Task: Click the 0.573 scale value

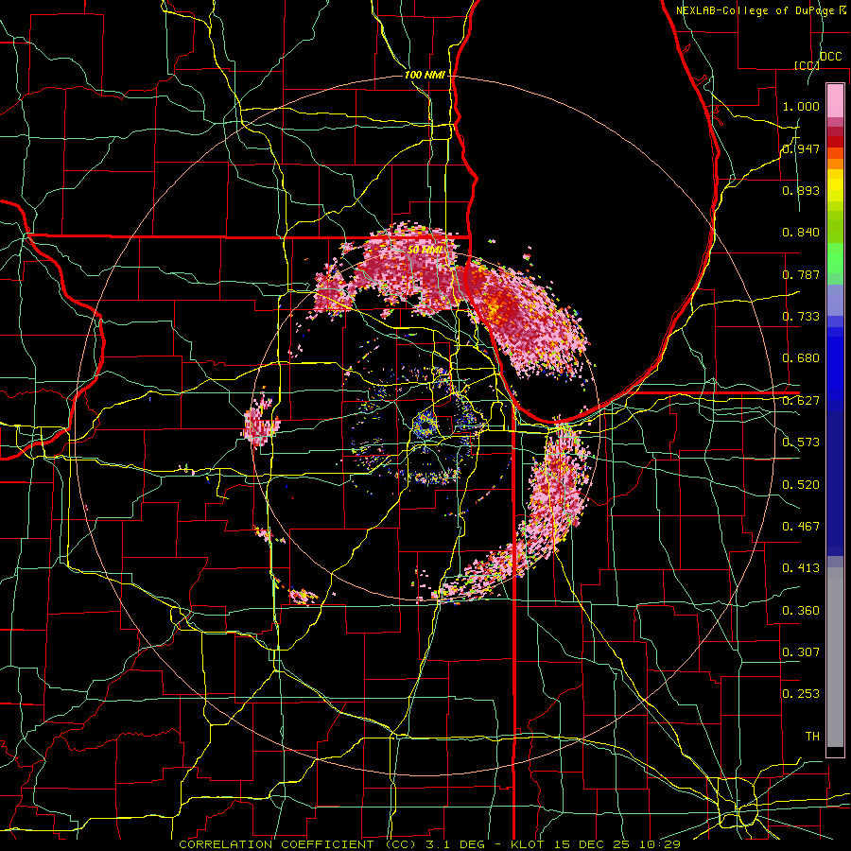Action: pos(801,443)
